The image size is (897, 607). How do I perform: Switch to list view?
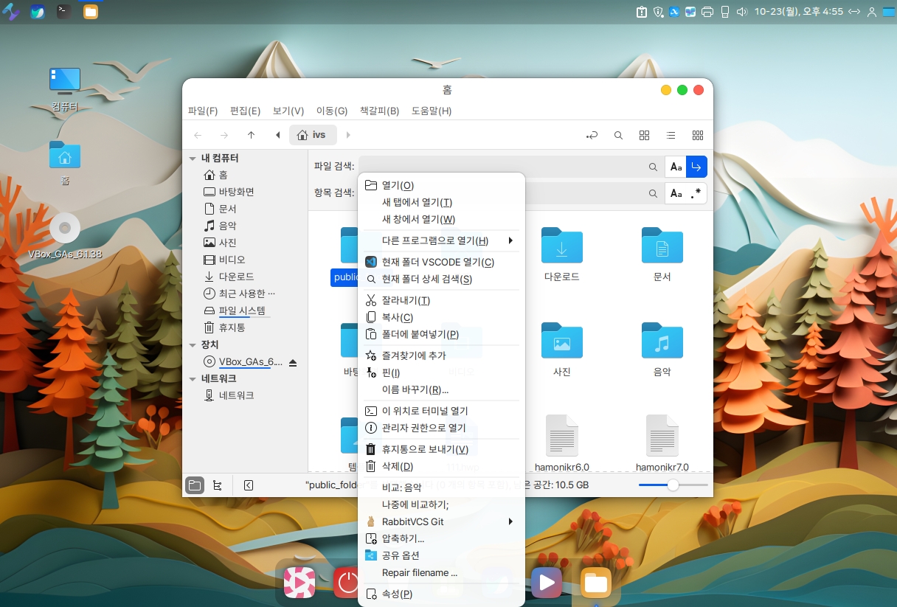tap(671, 135)
